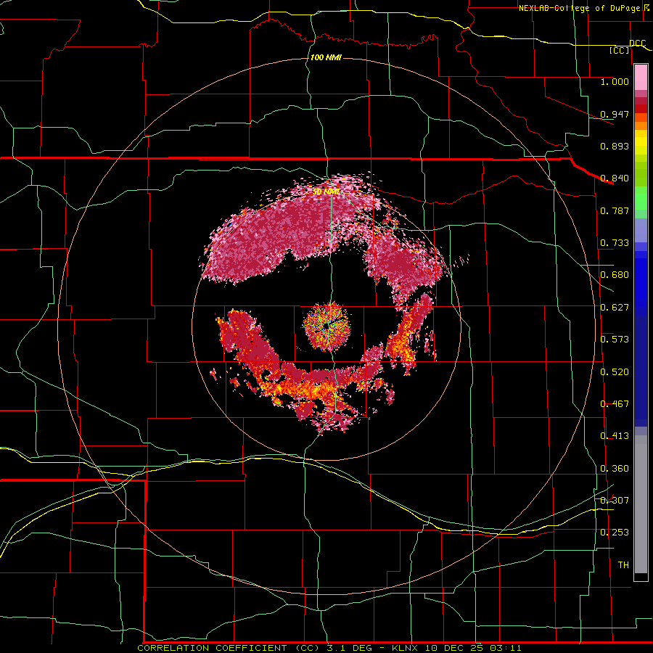Click the 0.467 scale value
The width and height of the screenshot is (653, 653).
pyautogui.click(x=615, y=404)
